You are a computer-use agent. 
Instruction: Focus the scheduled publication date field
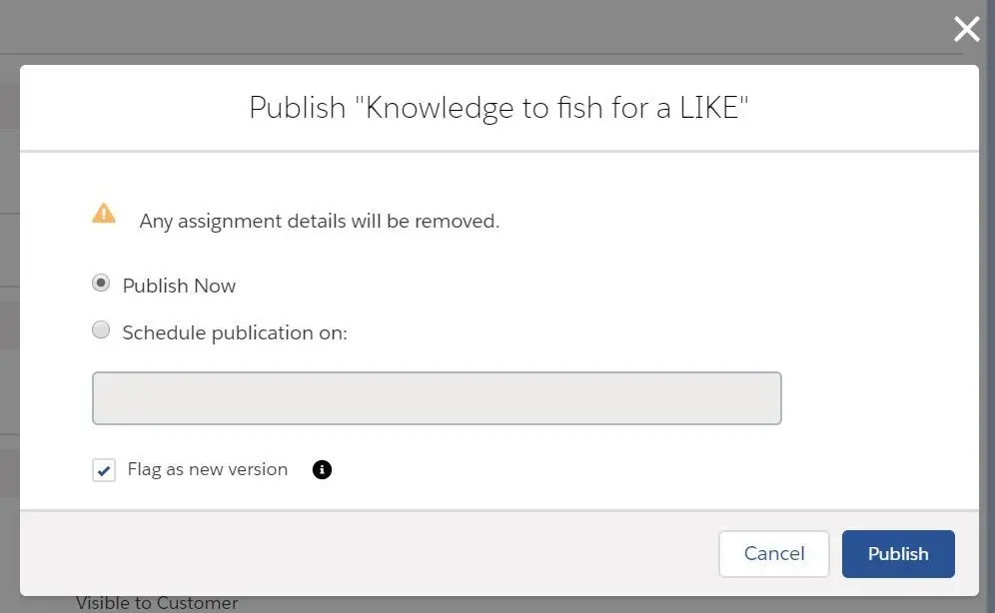click(437, 398)
